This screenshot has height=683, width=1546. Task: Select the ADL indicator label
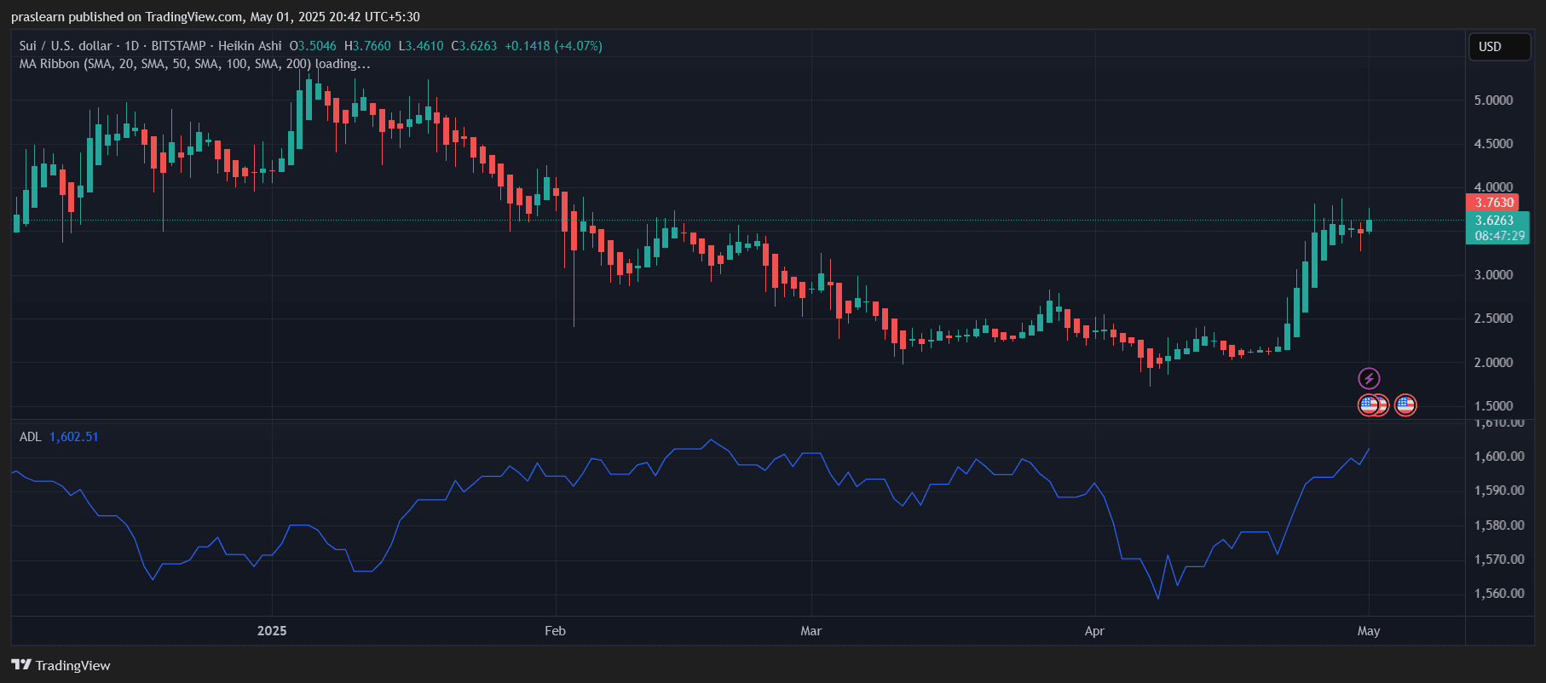click(x=30, y=437)
